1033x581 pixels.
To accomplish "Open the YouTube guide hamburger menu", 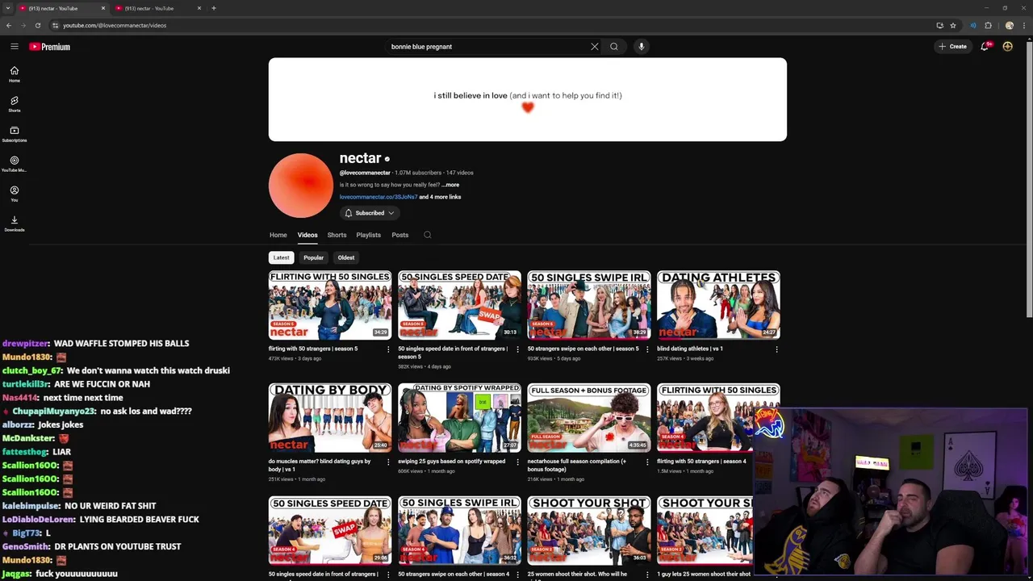I will point(14,47).
